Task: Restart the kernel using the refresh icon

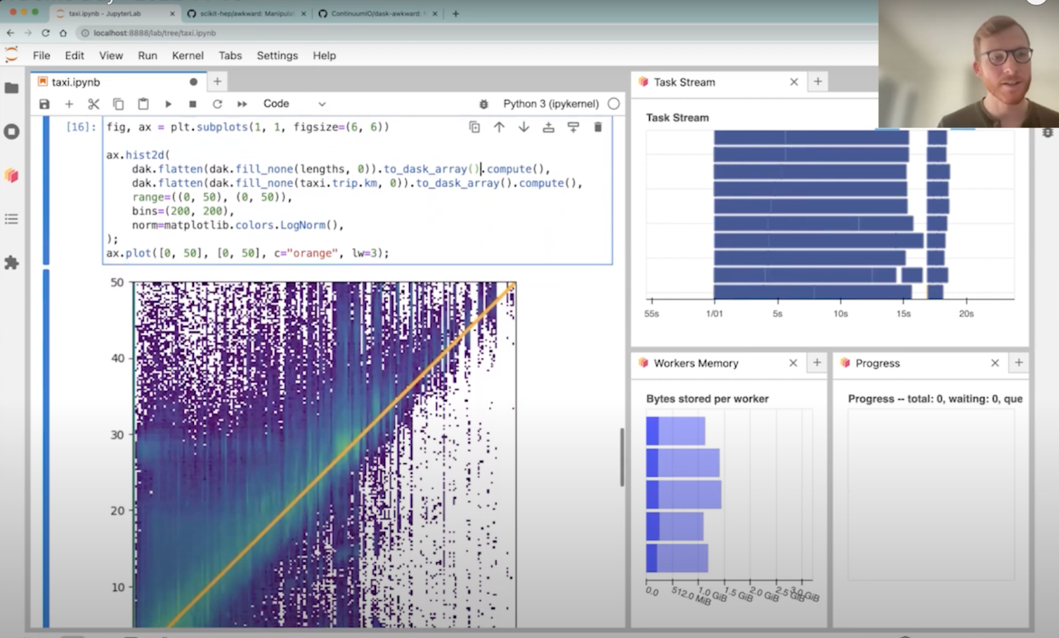Action: (217, 104)
